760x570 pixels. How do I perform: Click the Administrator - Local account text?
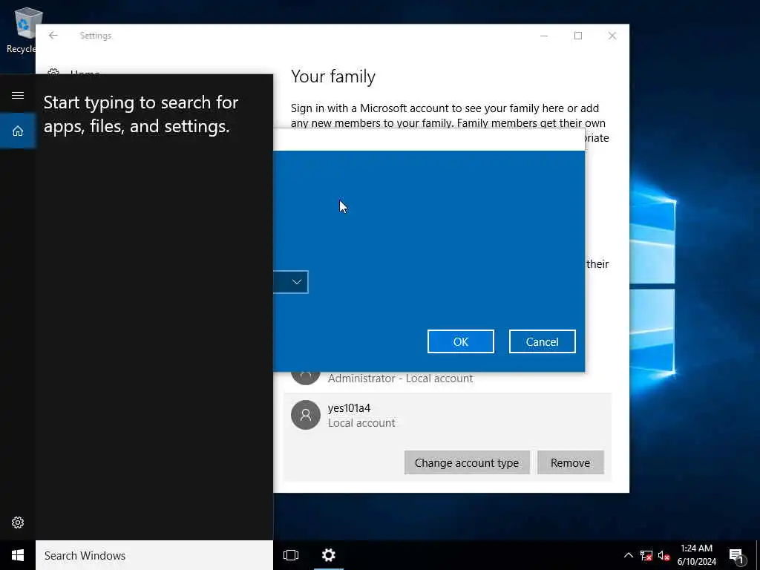400,378
